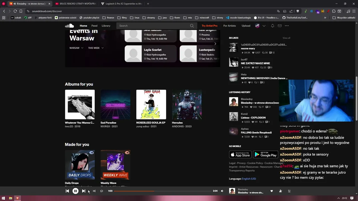This screenshot has width=358, height=201.
Task: Mute the player volume
Action: point(222,191)
